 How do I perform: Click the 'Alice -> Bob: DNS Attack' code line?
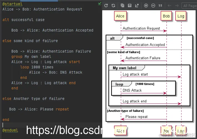(56, 72)
